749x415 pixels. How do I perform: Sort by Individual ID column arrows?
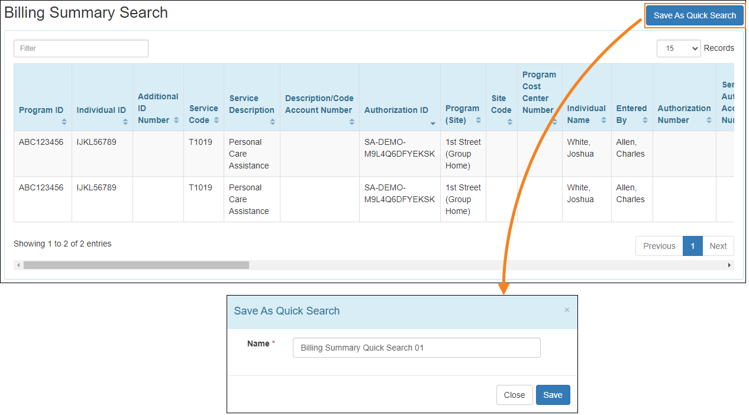[x=125, y=121]
